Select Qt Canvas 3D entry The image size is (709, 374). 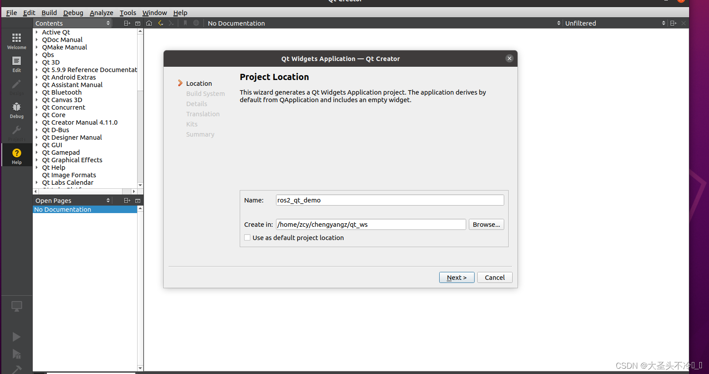pyautogui.click(x=62, y=99)
